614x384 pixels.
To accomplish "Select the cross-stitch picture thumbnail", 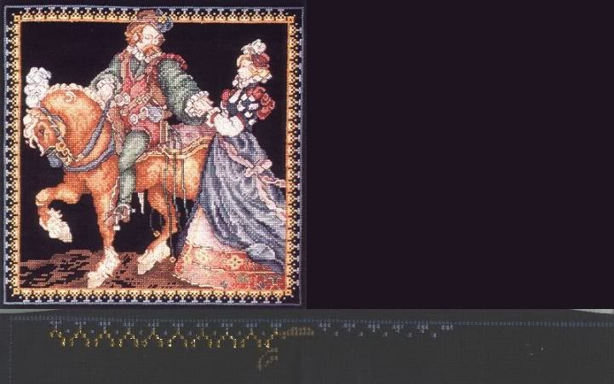I will click(x=153, y=153).
